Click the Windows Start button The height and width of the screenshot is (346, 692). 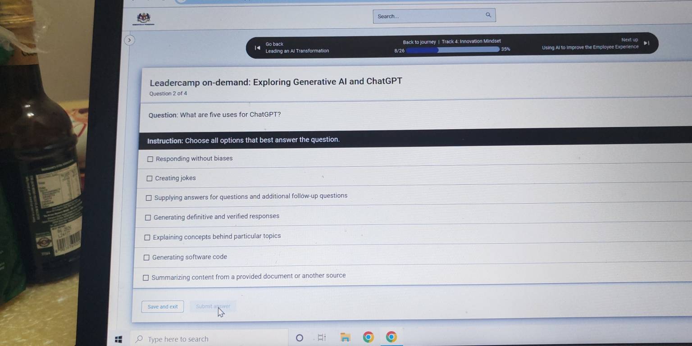[x=118, y=338]
